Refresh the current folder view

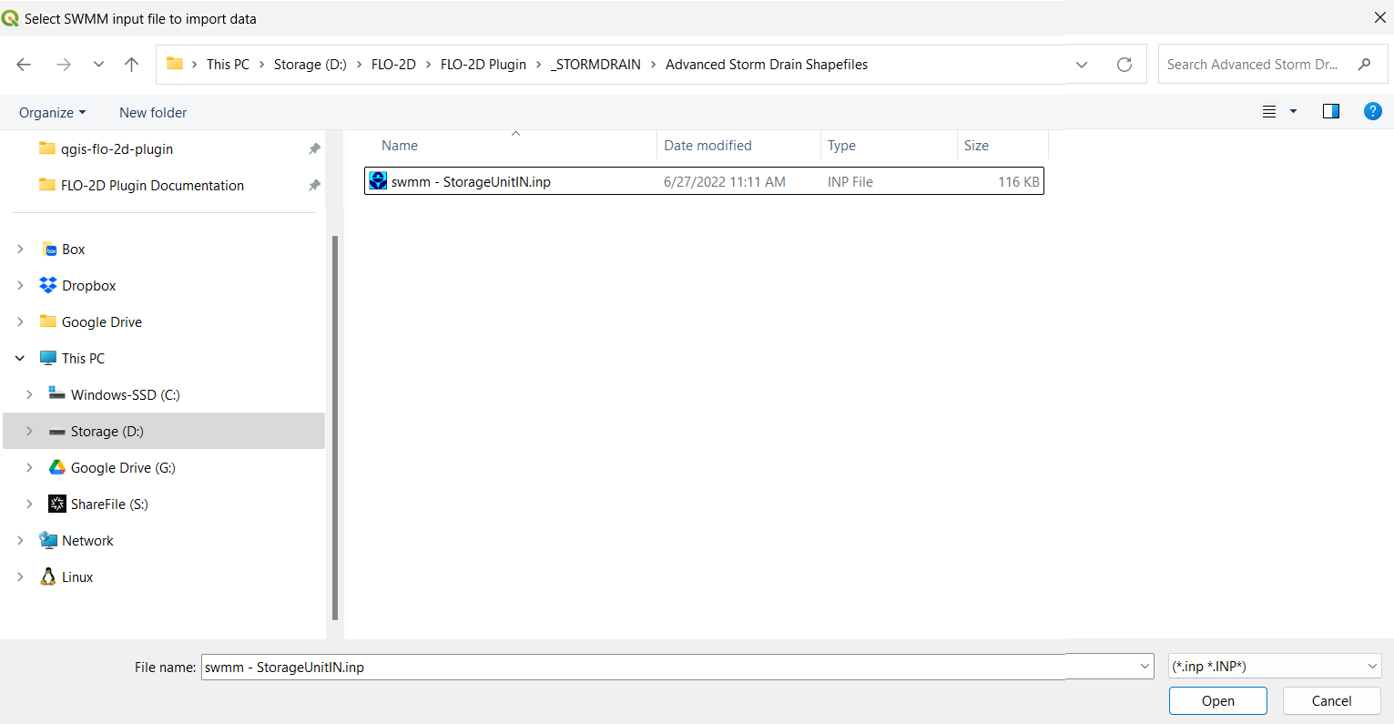(x=1124, y=65)
